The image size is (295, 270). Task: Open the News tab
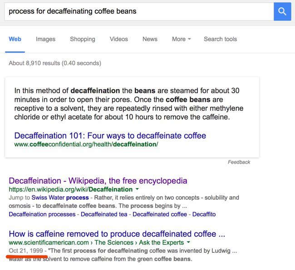[x=150, y=39]
